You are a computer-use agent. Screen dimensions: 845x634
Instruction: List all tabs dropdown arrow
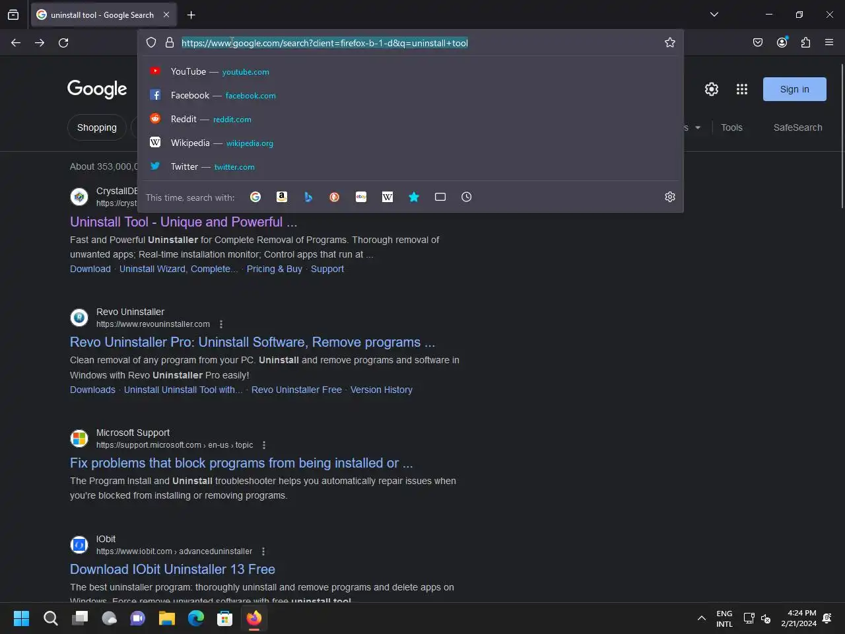click(714, 15)
